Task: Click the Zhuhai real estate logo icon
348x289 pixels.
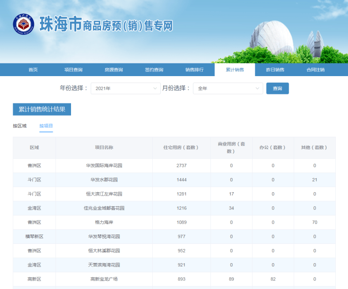Action: [24, 25]
